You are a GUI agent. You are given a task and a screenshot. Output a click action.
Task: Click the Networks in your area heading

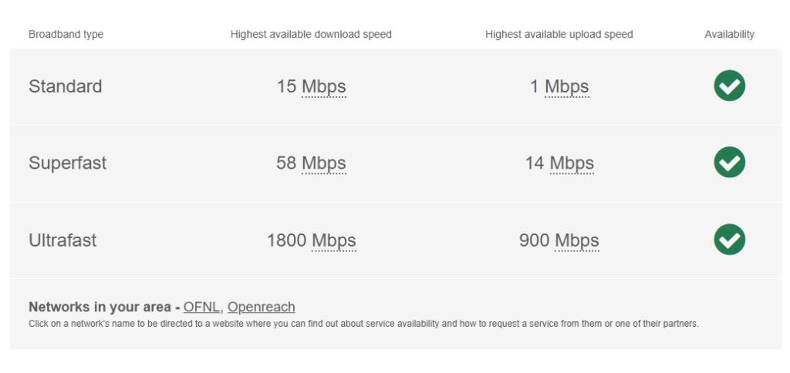(104, 307)
